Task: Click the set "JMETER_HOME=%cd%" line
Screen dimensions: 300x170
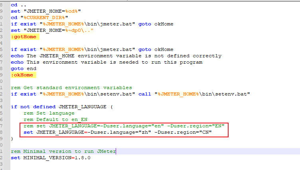Action: click(x=46, y=11)
